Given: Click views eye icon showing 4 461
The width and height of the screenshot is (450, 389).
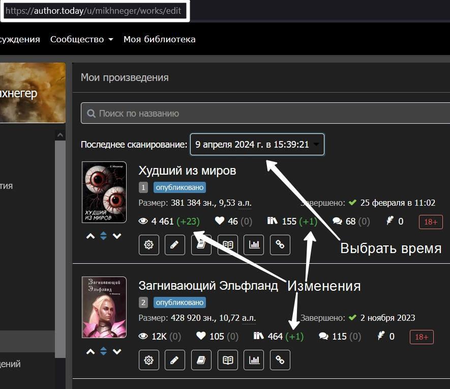Looking at the screenshot, I should click(x=143, y=221).
